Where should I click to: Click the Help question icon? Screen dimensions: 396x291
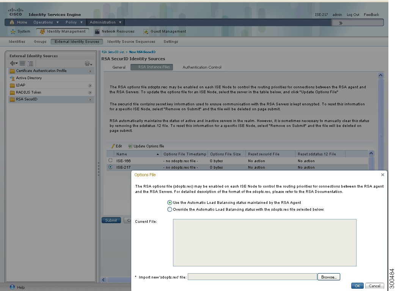pos(12,287)
